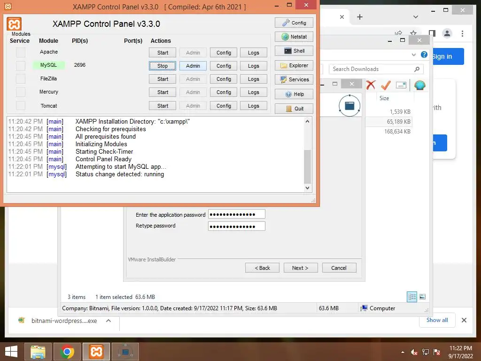Sort by Size column header
This screenshot has width=481, height=361.
[384, 98]
